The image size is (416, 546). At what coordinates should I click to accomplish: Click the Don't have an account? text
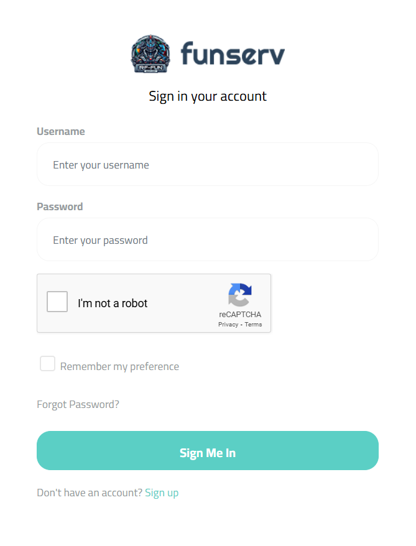tap(90, 493)
